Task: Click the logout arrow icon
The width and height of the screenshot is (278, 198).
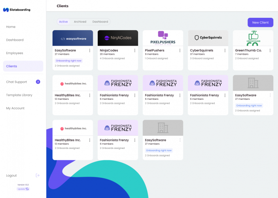Action: pyautogui.click(x=38, y=175)
